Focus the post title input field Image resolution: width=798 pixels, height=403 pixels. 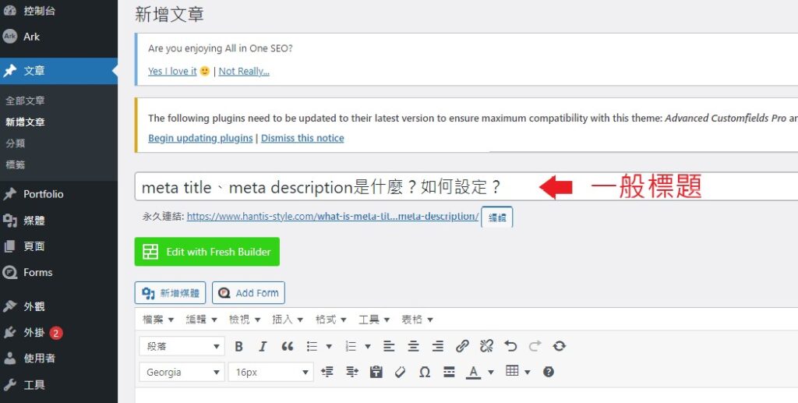click(x=466, y=187)
